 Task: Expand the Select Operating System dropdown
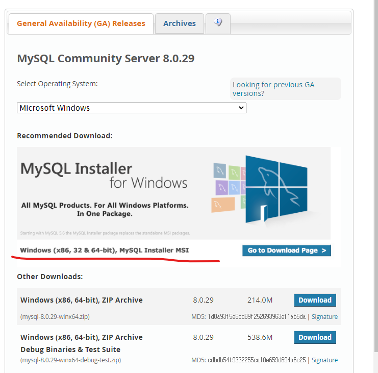tap(132, 108)
